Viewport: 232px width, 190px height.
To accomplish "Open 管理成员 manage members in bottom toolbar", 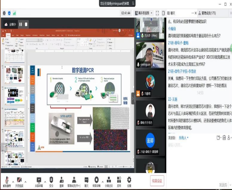I will (73, 180).
